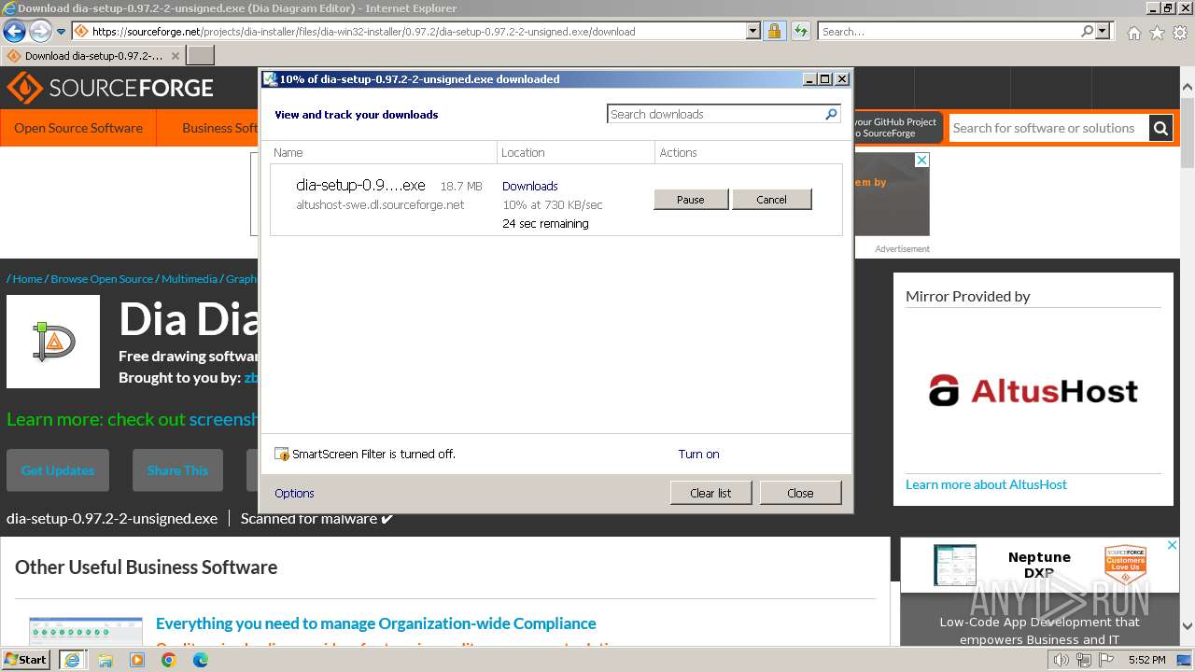
Task: Go back with the IE back arrow
Action: point(14,32)
